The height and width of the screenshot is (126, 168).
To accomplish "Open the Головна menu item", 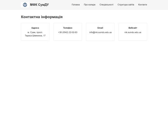I will pos(76,5).
